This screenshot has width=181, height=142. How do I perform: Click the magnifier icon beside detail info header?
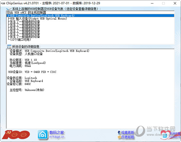(x=9, y=47)
